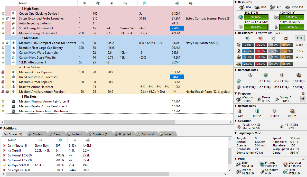Collapse the Recharge rates section
This screenshot has height=177, width=307.
[x=236, y=70]
